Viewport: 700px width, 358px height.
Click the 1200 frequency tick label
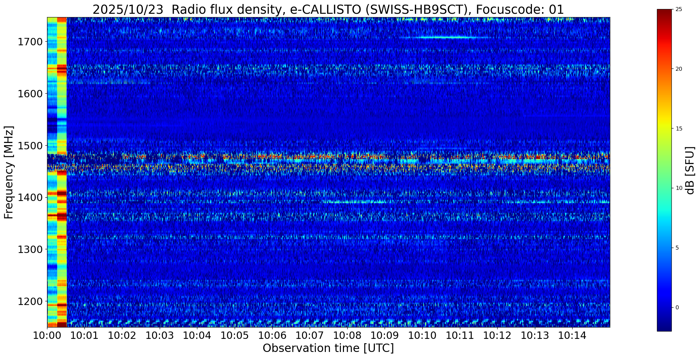pos(30,301)
